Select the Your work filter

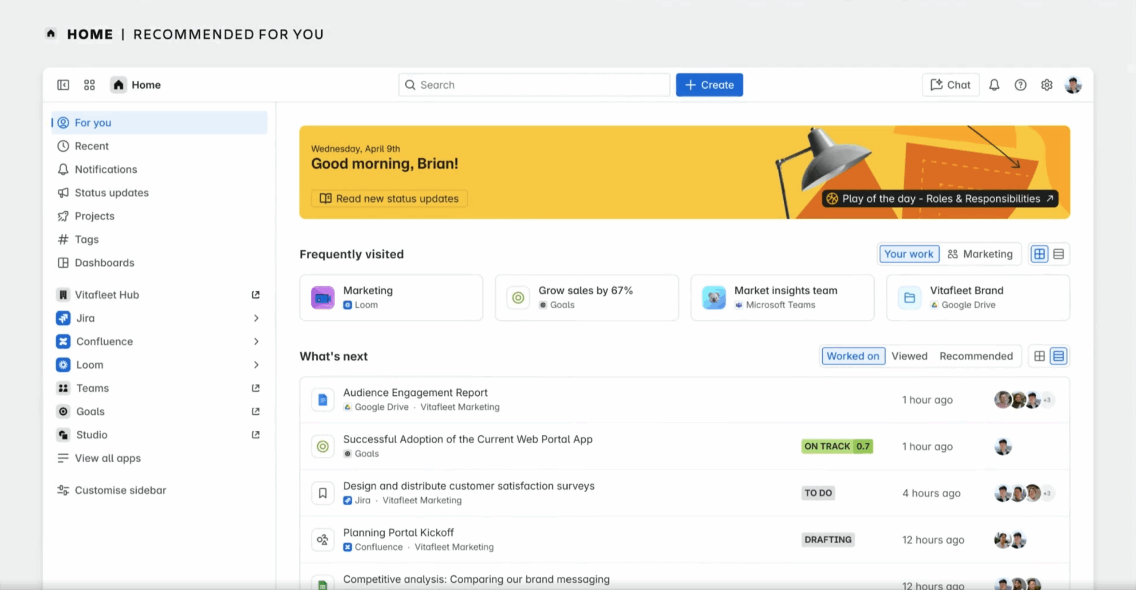pyautogui.click(x=908, y=254)
